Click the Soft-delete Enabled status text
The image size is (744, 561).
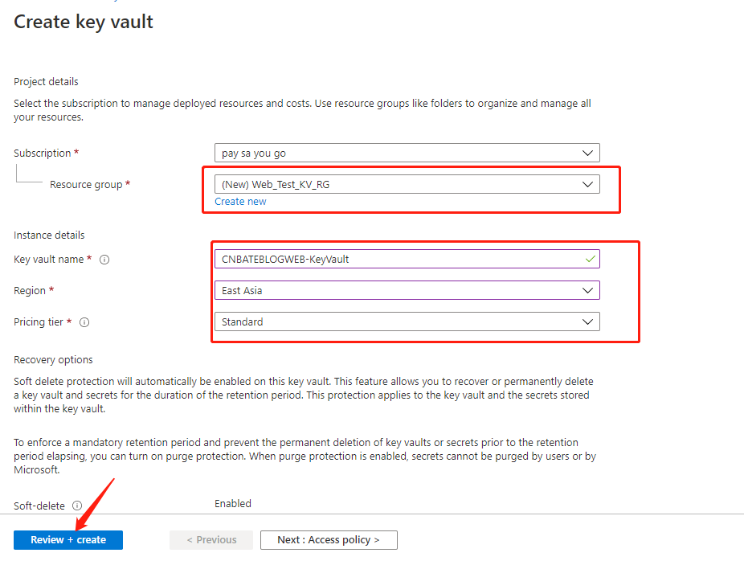pos(232,504)
